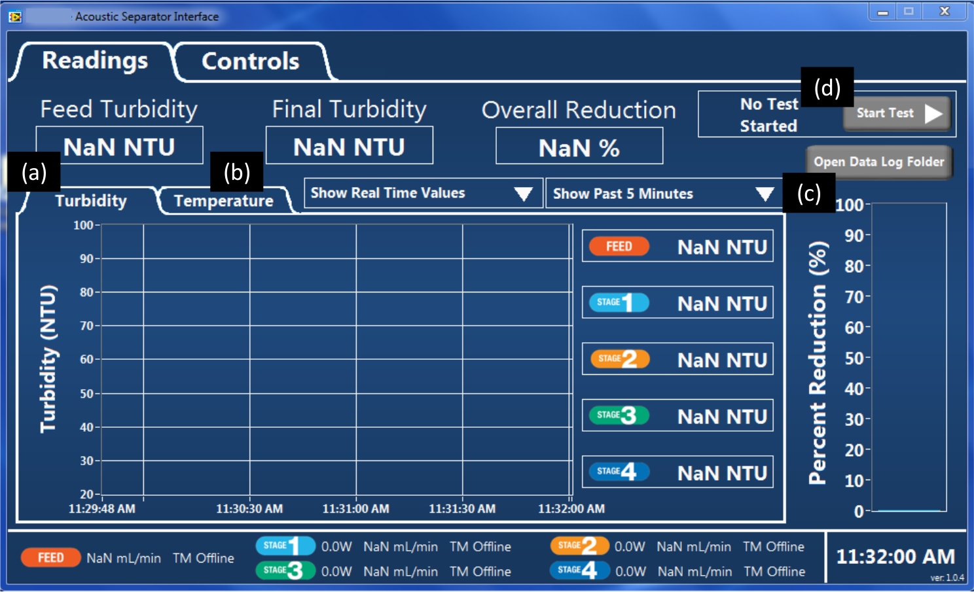This screenshot has width=974, height=592.
Task: Click the Stage 2 TM Offline status
Action: coord(774,546)
